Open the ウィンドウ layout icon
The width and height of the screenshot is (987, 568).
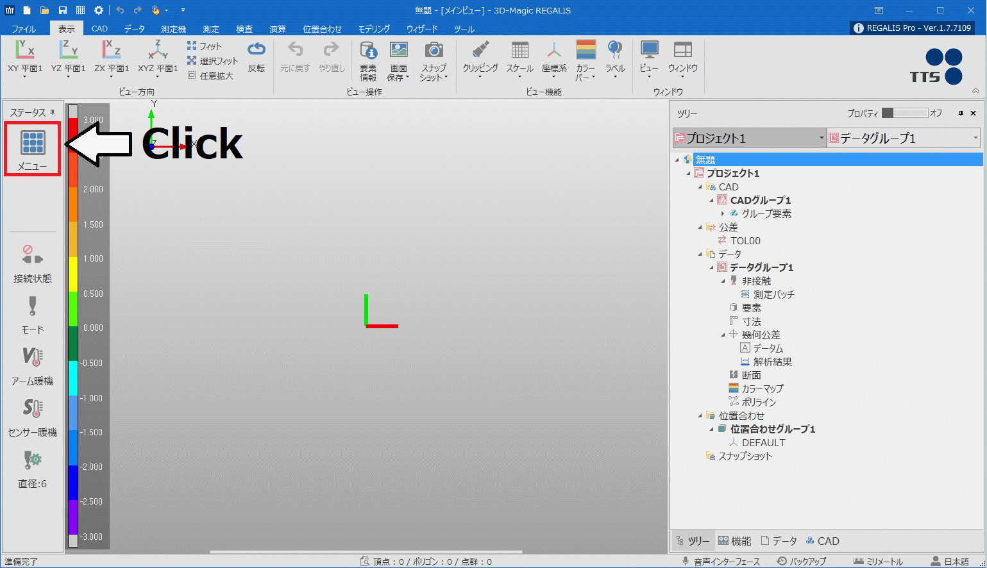(682, 60)
